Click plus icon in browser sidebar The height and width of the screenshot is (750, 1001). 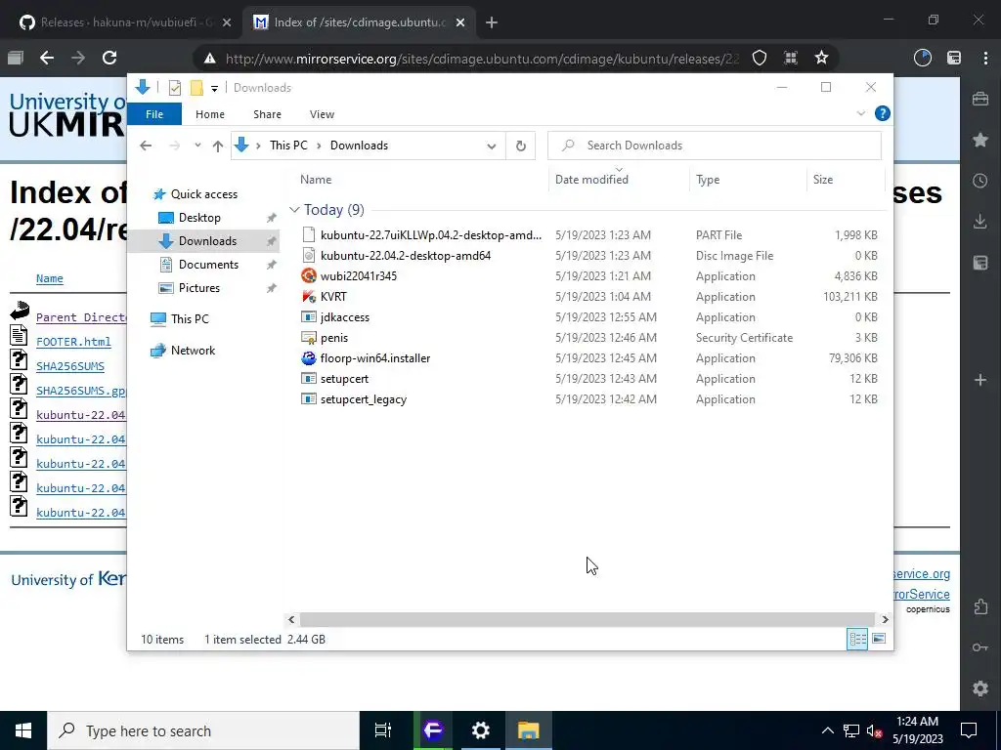(980, 380)
